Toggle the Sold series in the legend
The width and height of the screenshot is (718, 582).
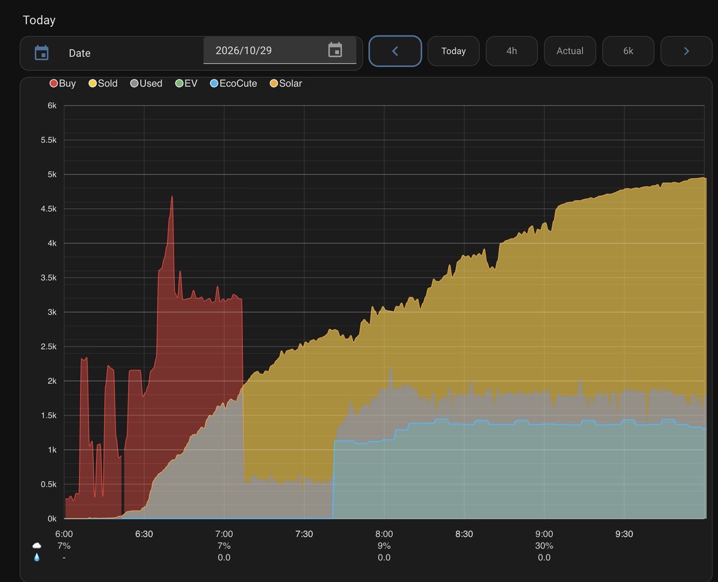103,84
